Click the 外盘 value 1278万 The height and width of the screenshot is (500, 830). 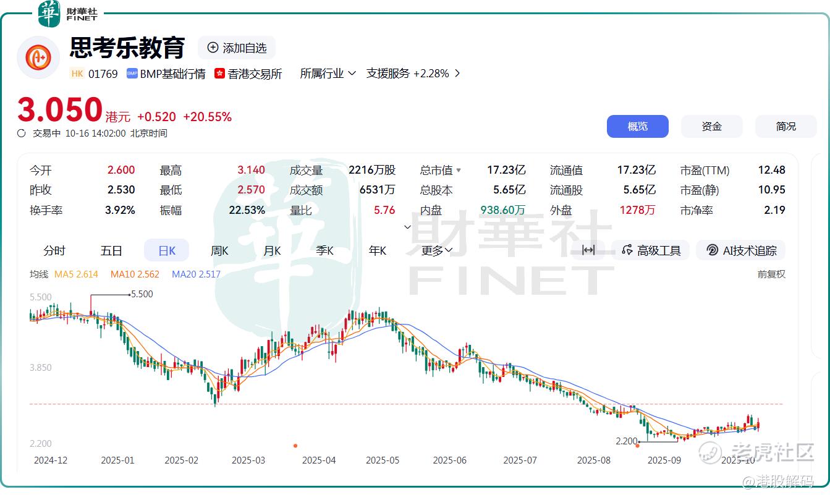pyautogui.click(x=638, y=210)
